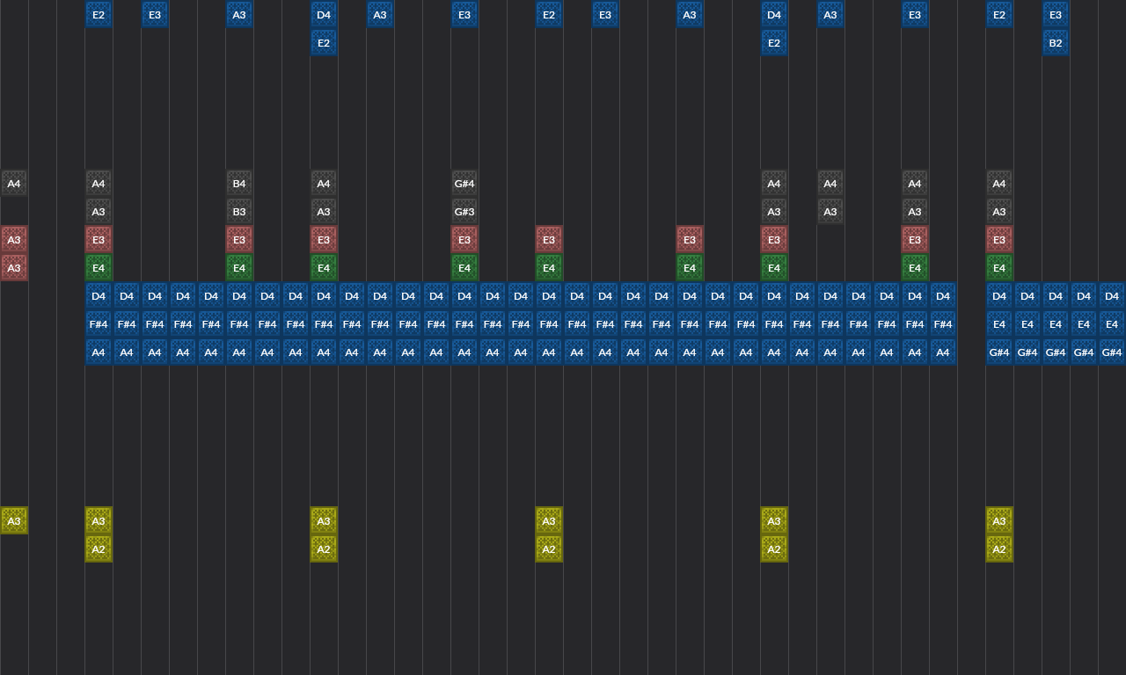Select the gray B3 note block
The width and height of the screenshot is (1126, 675).
pyautogui.click(x=239, y=212)
